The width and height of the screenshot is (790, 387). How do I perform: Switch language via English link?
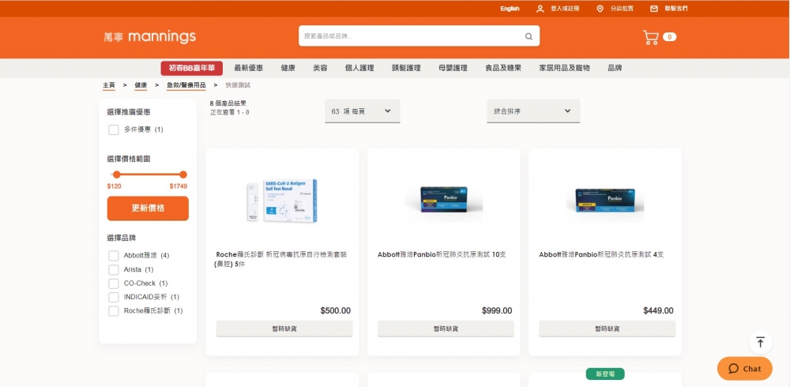point(510,9)
